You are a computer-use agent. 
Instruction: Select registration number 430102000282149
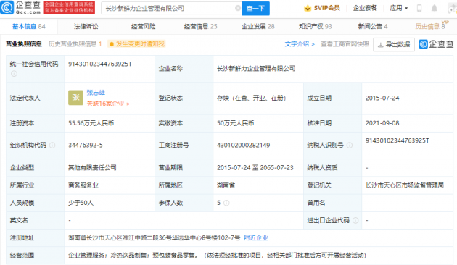click(x=243, y=145)
